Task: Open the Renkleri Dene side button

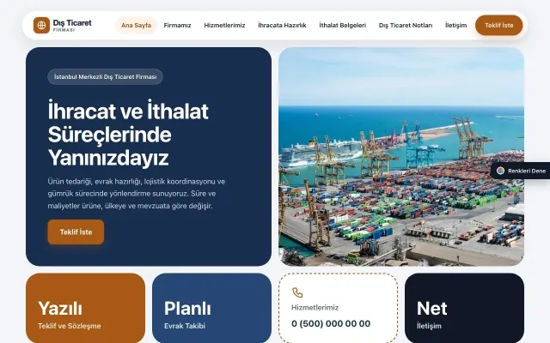Action: (521, 171)
